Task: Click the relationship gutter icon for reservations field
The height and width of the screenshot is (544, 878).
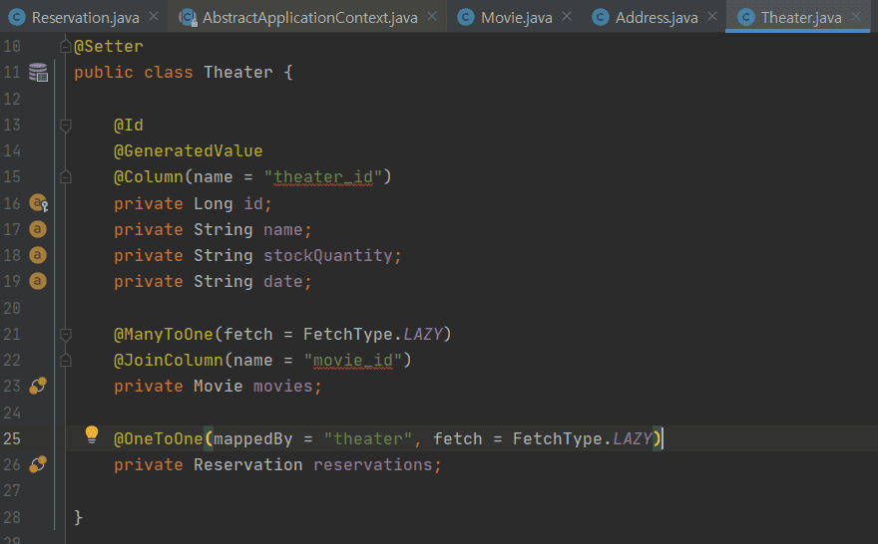Action: click(38, 464)
